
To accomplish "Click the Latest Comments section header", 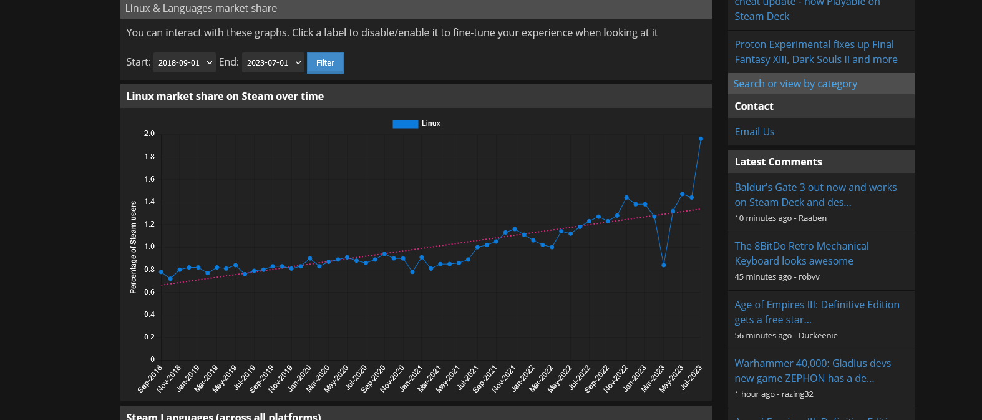I will coord(778,162).
